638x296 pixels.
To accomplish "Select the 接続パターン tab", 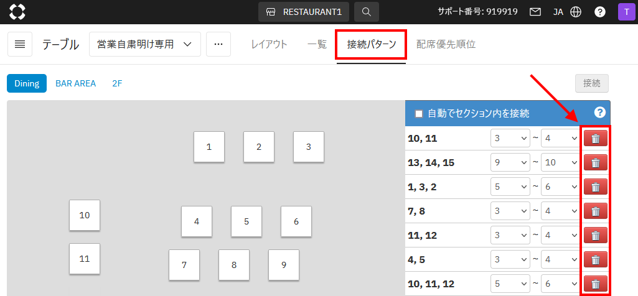I will pyautogui.click(x=371, y=44).
